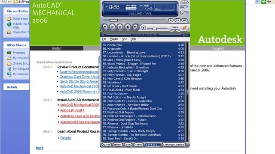
Task: Click Publish this to Web globe icon
Action: (x=9, y=24)
